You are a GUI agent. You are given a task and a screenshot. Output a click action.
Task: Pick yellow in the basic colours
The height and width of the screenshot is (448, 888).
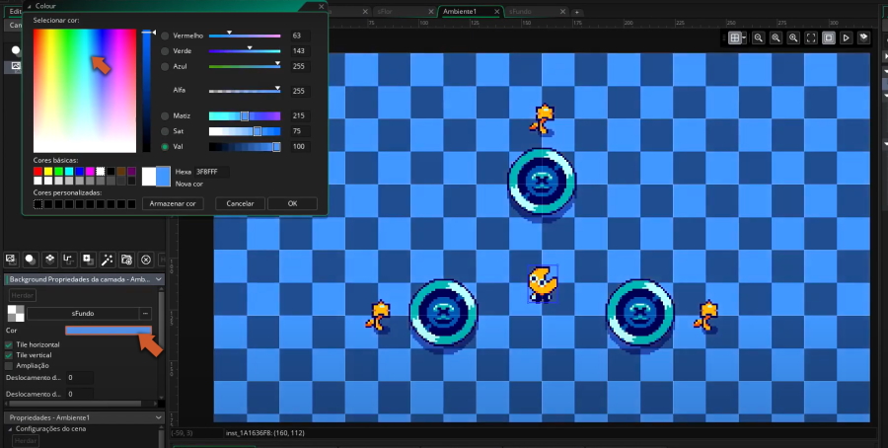pos(48,171)
